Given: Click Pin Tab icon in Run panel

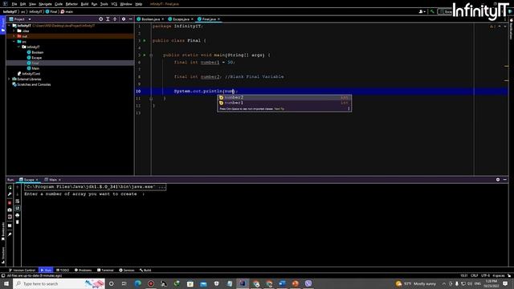Looking at the screenshot, I should pyautogui.click(x=10, y=234).
